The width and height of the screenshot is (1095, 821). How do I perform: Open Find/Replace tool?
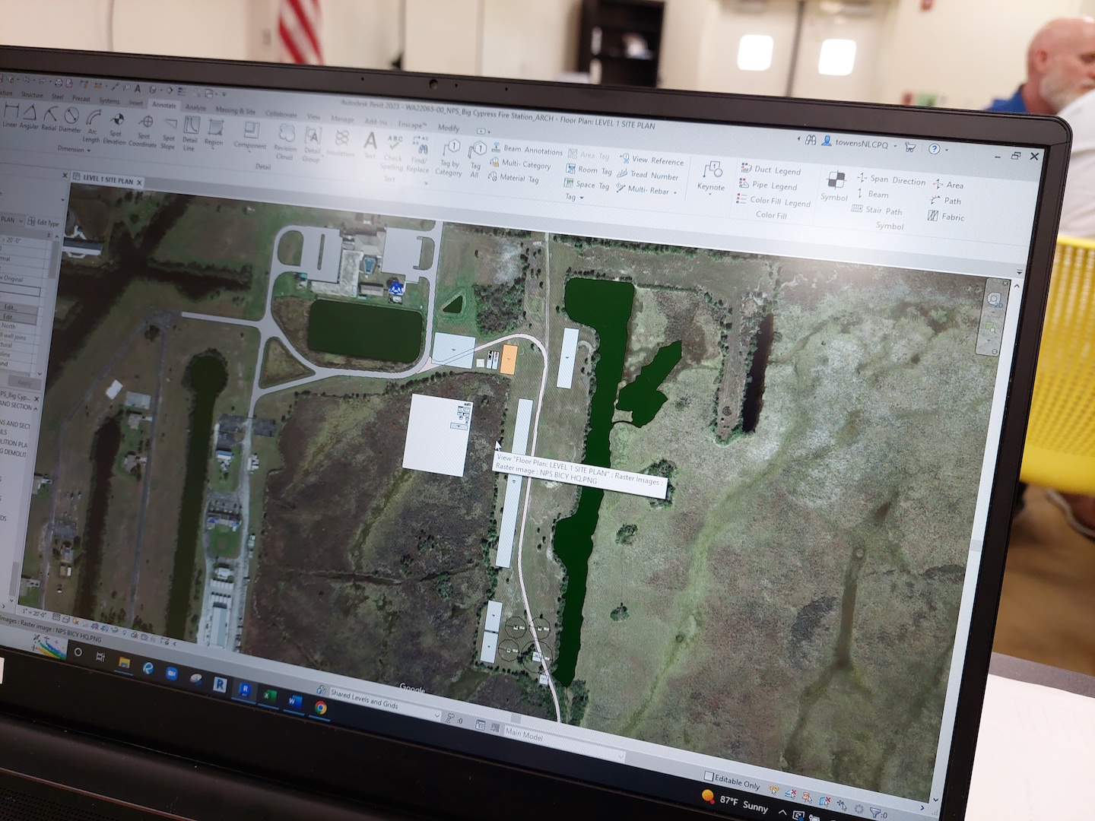[419, 154]
